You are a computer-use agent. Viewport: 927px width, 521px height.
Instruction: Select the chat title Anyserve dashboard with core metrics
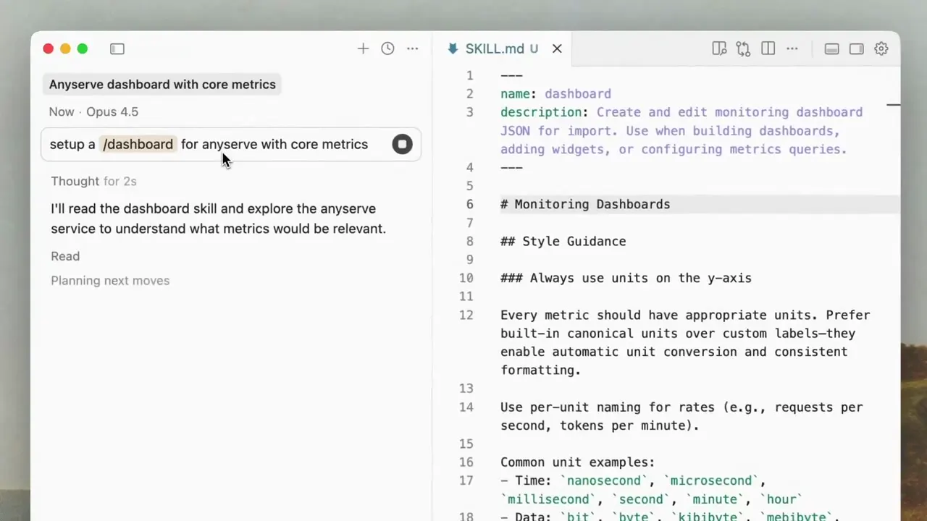pos(162,85)
